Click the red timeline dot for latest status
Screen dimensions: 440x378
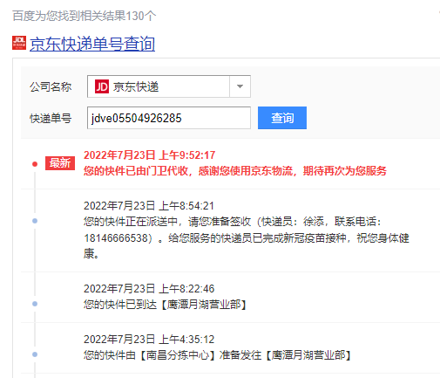pyautogui.click(x=35, y=164)
